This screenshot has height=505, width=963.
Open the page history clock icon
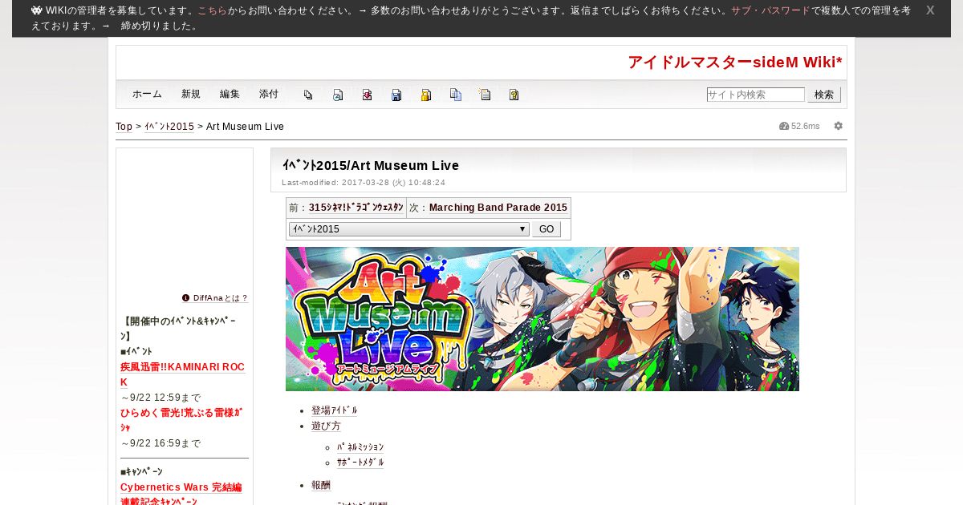coord(338,95)
